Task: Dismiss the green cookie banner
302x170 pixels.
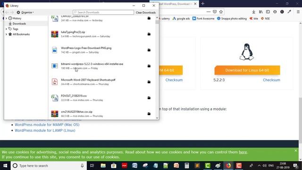Action: [296, 151]
